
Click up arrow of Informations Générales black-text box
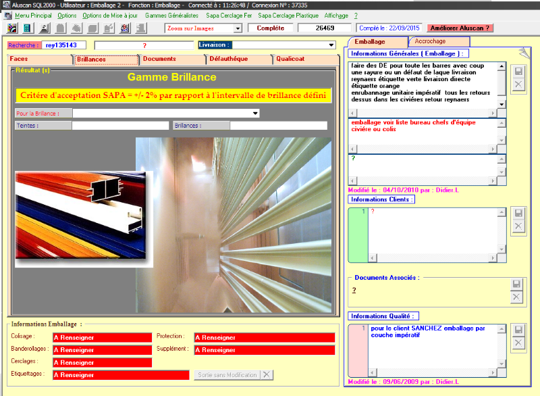(502, 66)
